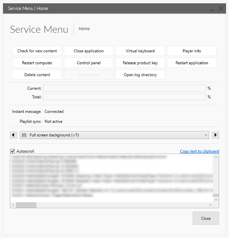Open log directory
The height and width of the screenshot is (238, 229).
(140, 75)
